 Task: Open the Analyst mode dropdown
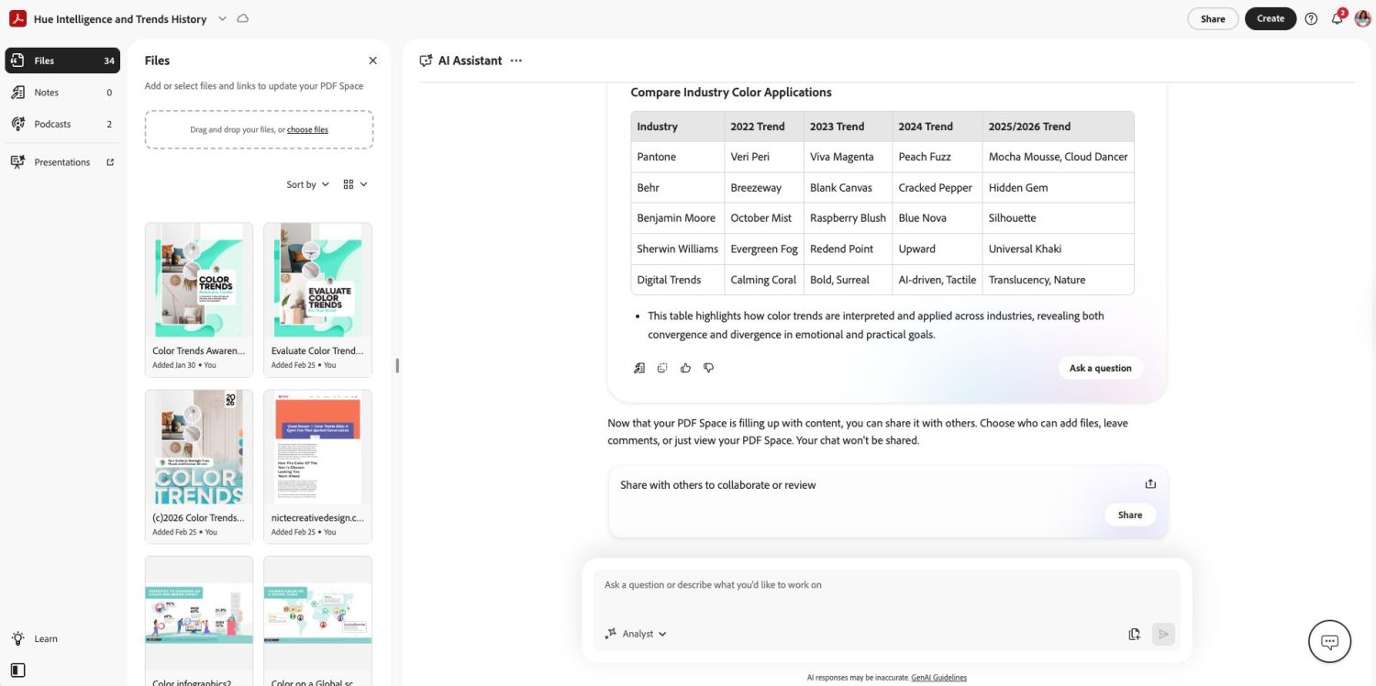pyautogui.click(x=636, y=634)
